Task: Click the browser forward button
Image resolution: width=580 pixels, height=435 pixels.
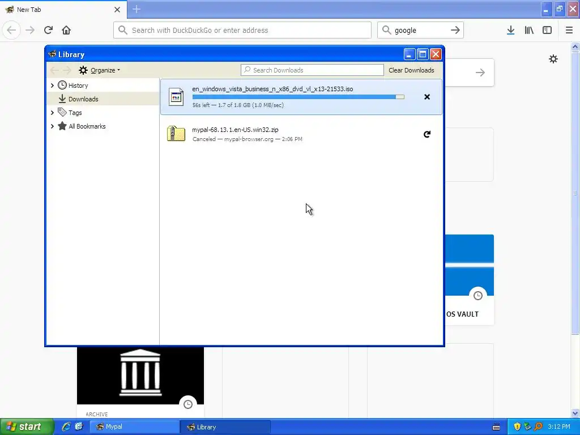Action: click(30, 30)
